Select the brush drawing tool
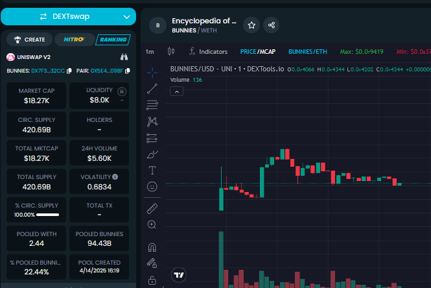Screen dimensions: 431x288 coord(152,154)
